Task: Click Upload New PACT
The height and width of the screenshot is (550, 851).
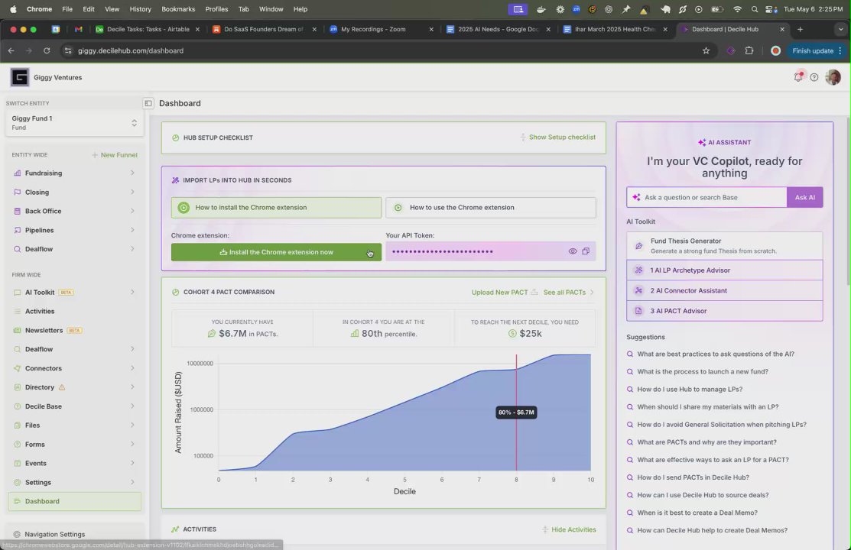Action: tap(504, 293)
